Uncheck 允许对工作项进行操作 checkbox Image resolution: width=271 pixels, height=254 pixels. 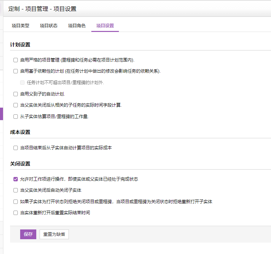(15, 179)
